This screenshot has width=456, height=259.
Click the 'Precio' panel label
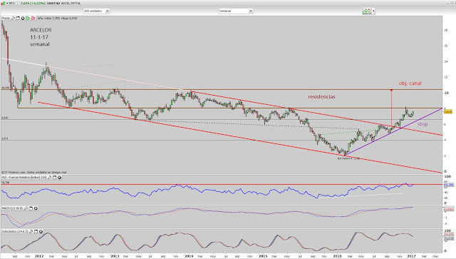pyautogui.click(x=6, y=19)
